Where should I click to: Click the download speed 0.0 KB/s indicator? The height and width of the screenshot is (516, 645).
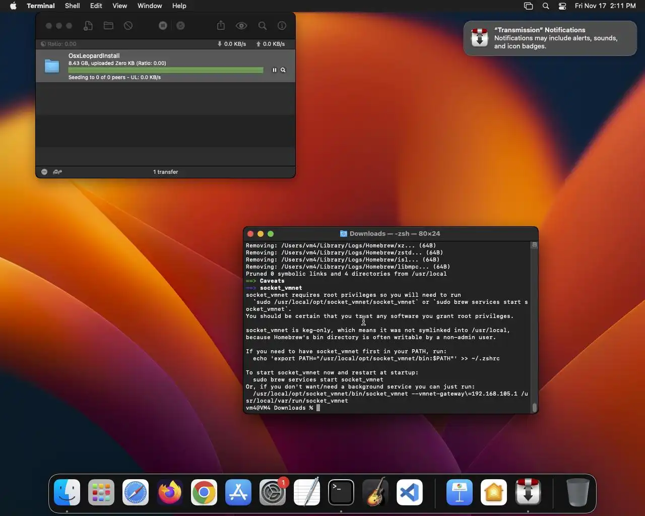pos(232,44)
